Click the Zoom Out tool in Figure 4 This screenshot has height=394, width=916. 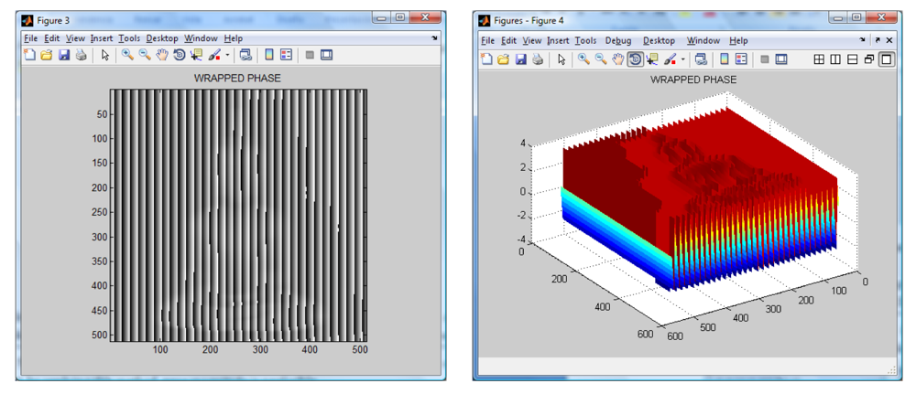tap(601, 59)
